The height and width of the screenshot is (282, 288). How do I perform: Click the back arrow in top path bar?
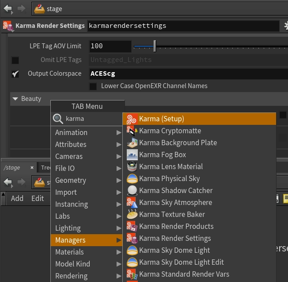tap(8, 8)
